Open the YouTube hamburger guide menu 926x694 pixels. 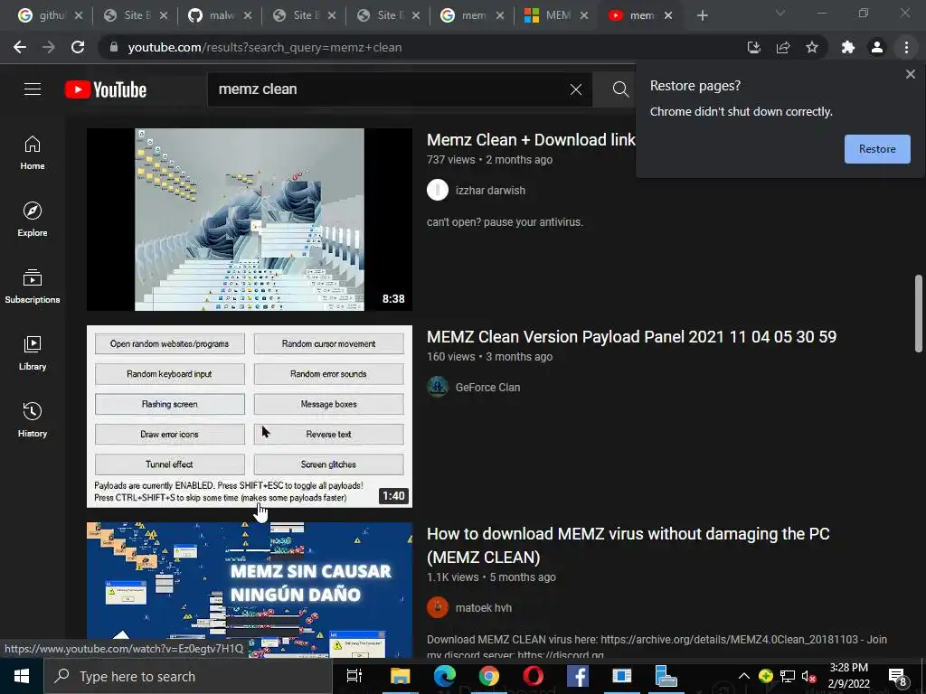pos(33,89)
